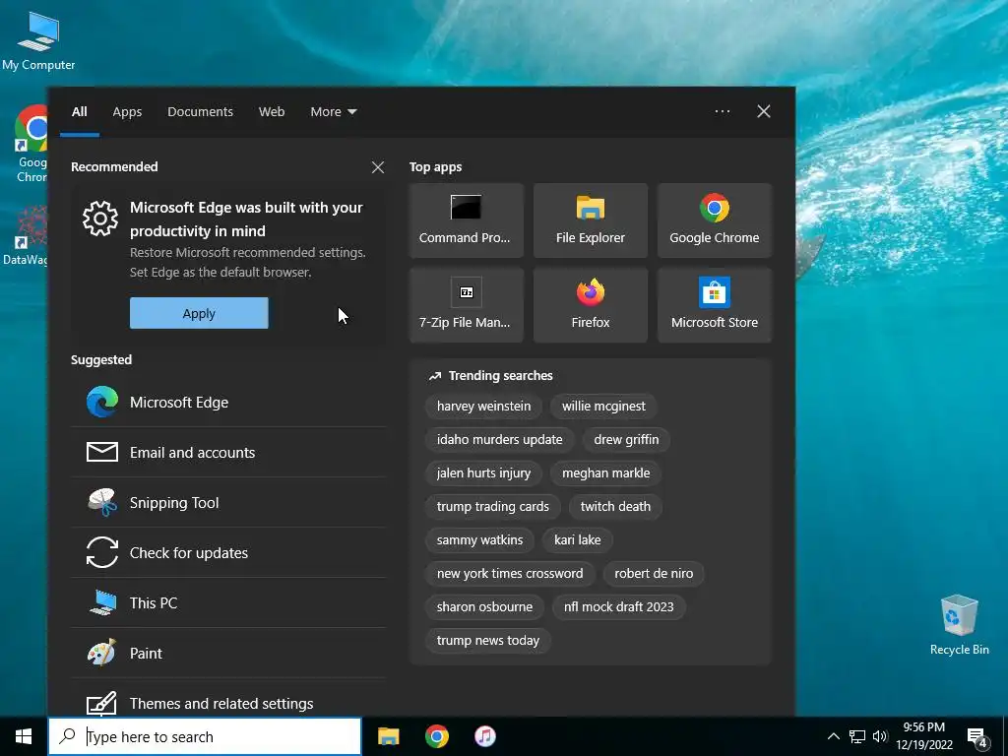Screen dimensions: 1008x756
Task: Open the DataWag desktop shortcut
Action: coord(25,235)
